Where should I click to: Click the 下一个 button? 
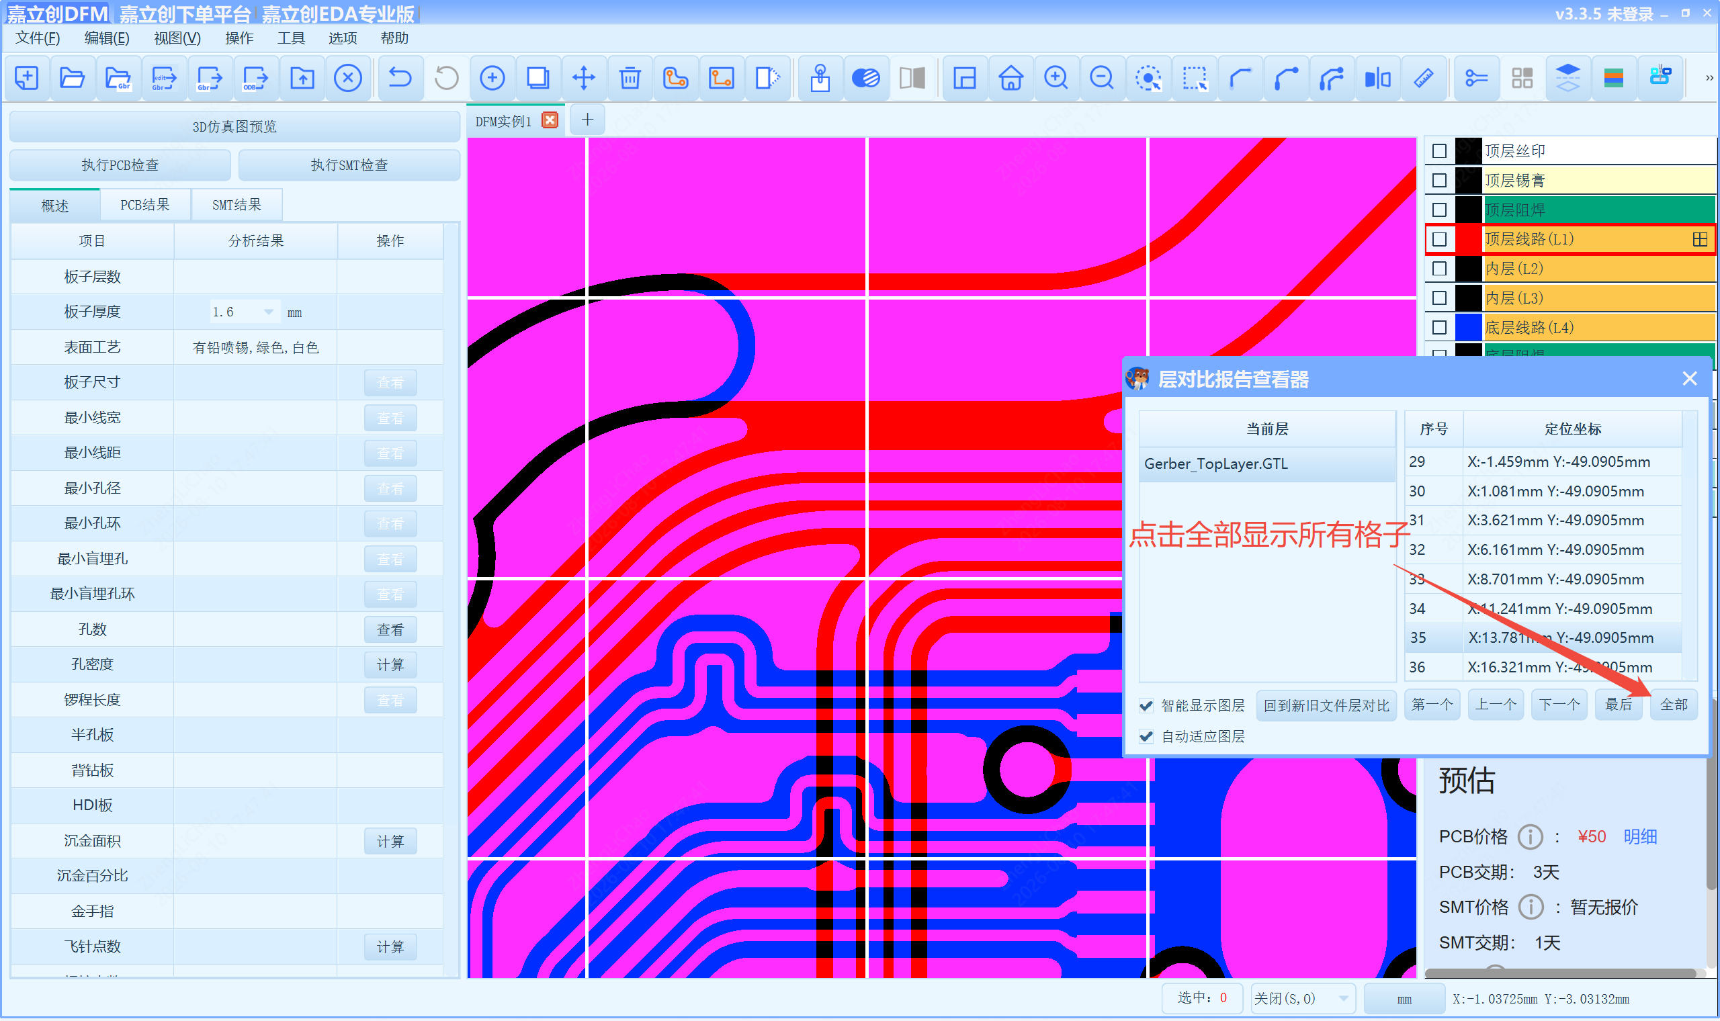coord(1559,705)
